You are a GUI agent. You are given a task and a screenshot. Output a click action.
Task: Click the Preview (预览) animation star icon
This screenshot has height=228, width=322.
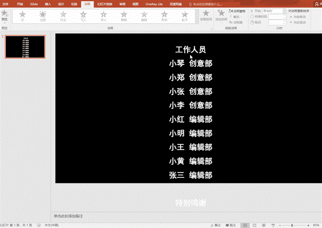click(x=4, y=14)
